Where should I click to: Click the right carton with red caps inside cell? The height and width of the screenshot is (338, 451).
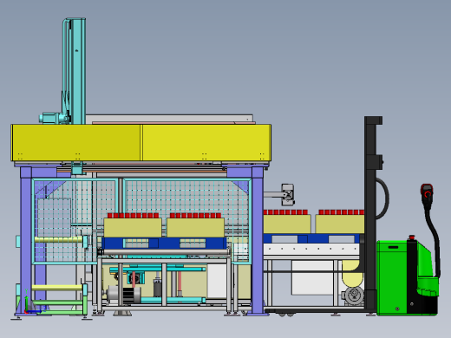point(195,225)
